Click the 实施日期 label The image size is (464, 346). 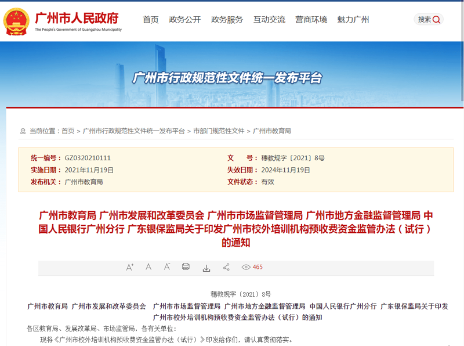coord(46,170)
